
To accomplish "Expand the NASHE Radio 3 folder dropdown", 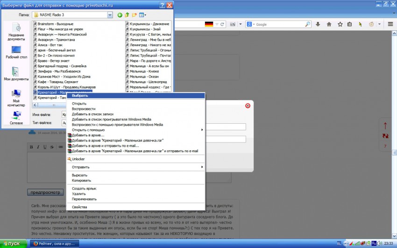I will coord(110,15).
